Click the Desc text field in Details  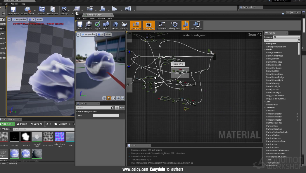pos(106,116)
